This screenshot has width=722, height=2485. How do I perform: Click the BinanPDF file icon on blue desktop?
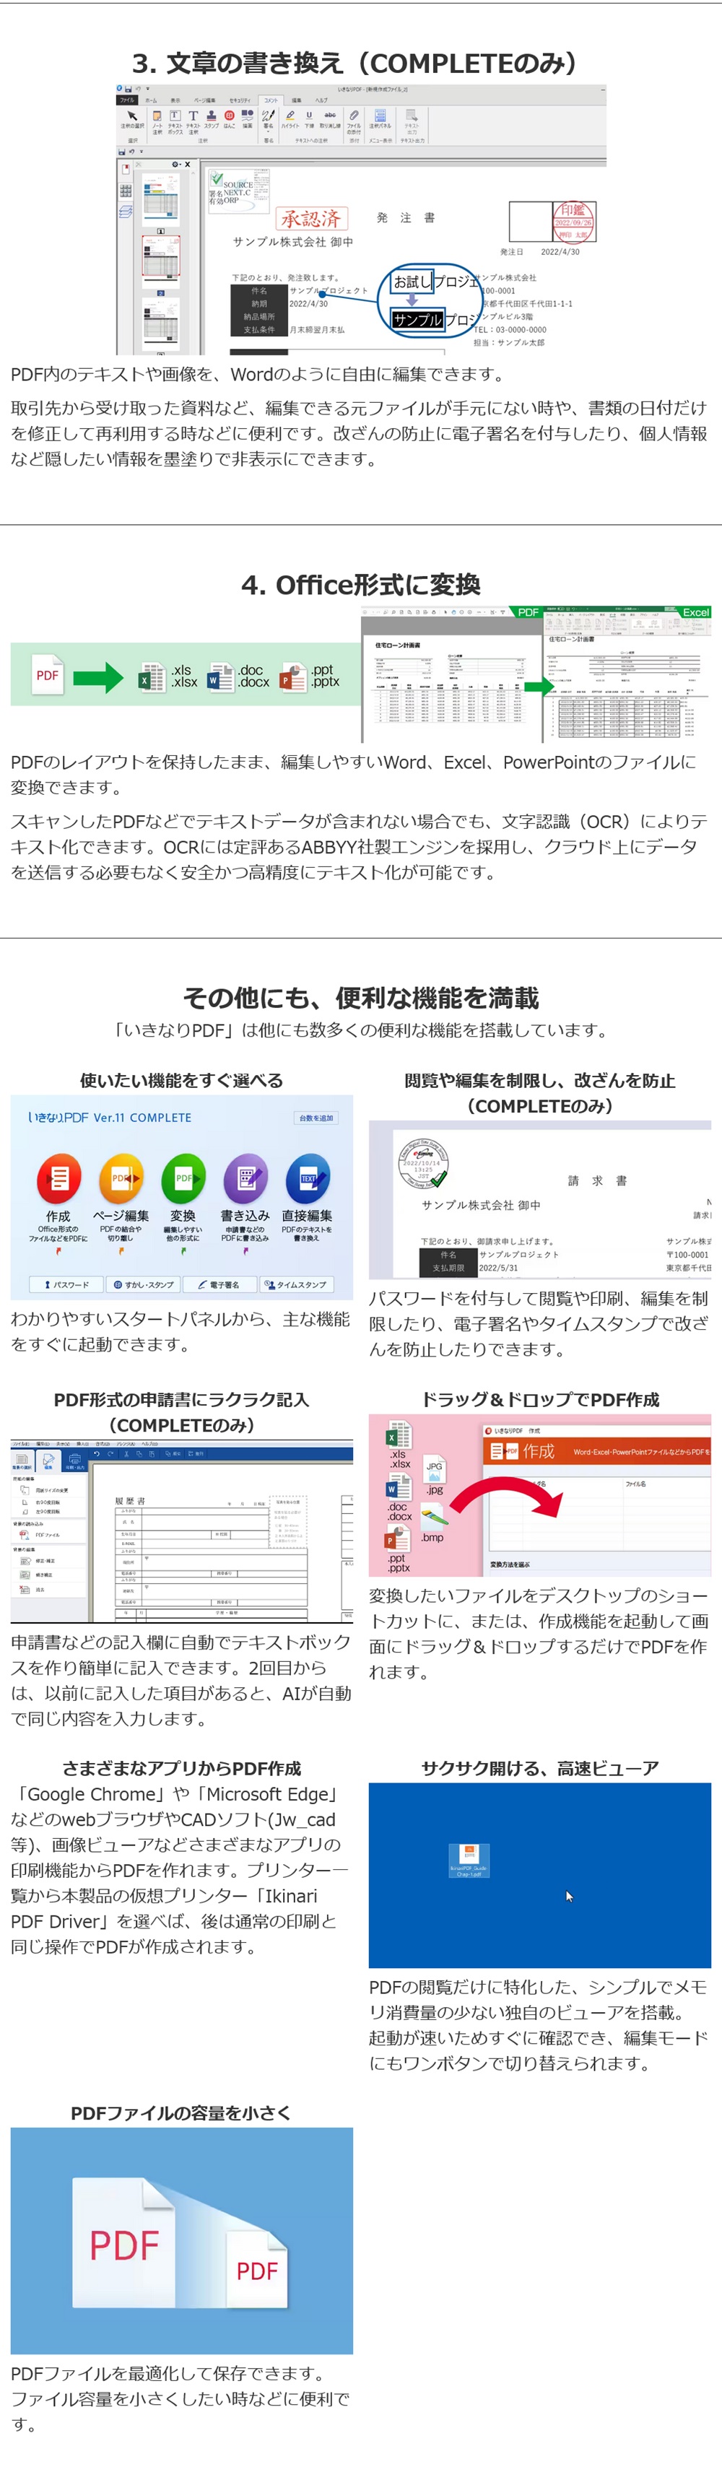469,1859
